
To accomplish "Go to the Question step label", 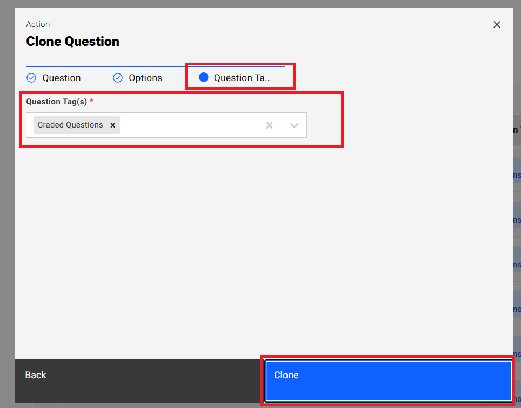I will click(62, 78).
